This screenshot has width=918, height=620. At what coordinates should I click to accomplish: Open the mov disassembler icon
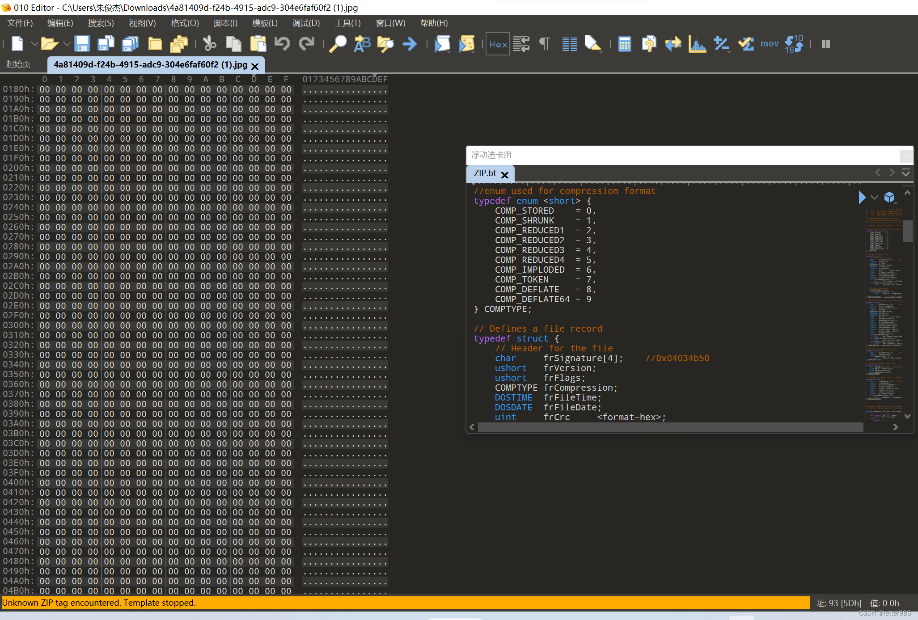point(770,44)
